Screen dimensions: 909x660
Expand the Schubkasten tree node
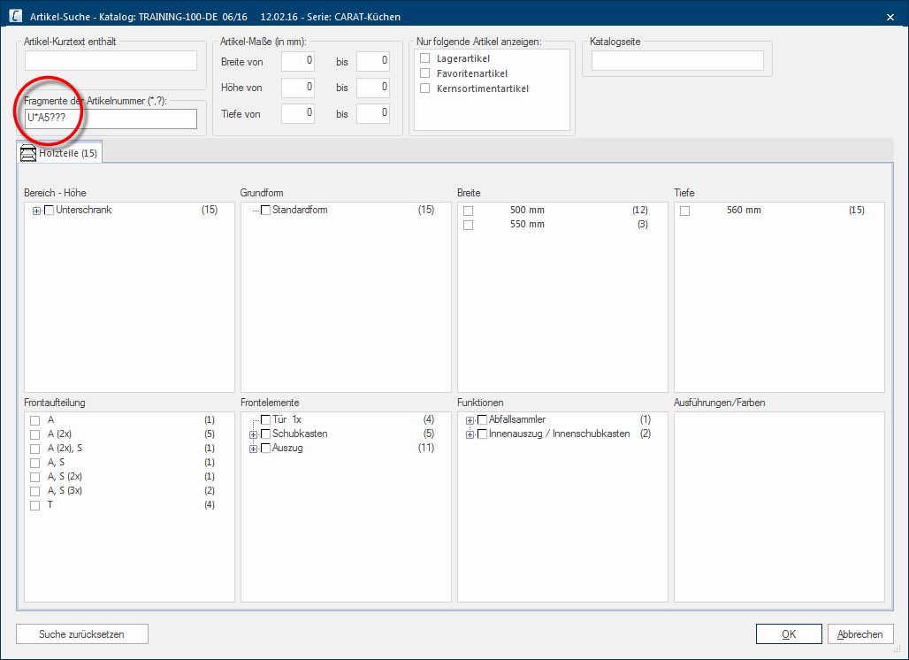(x=253, y=434)
